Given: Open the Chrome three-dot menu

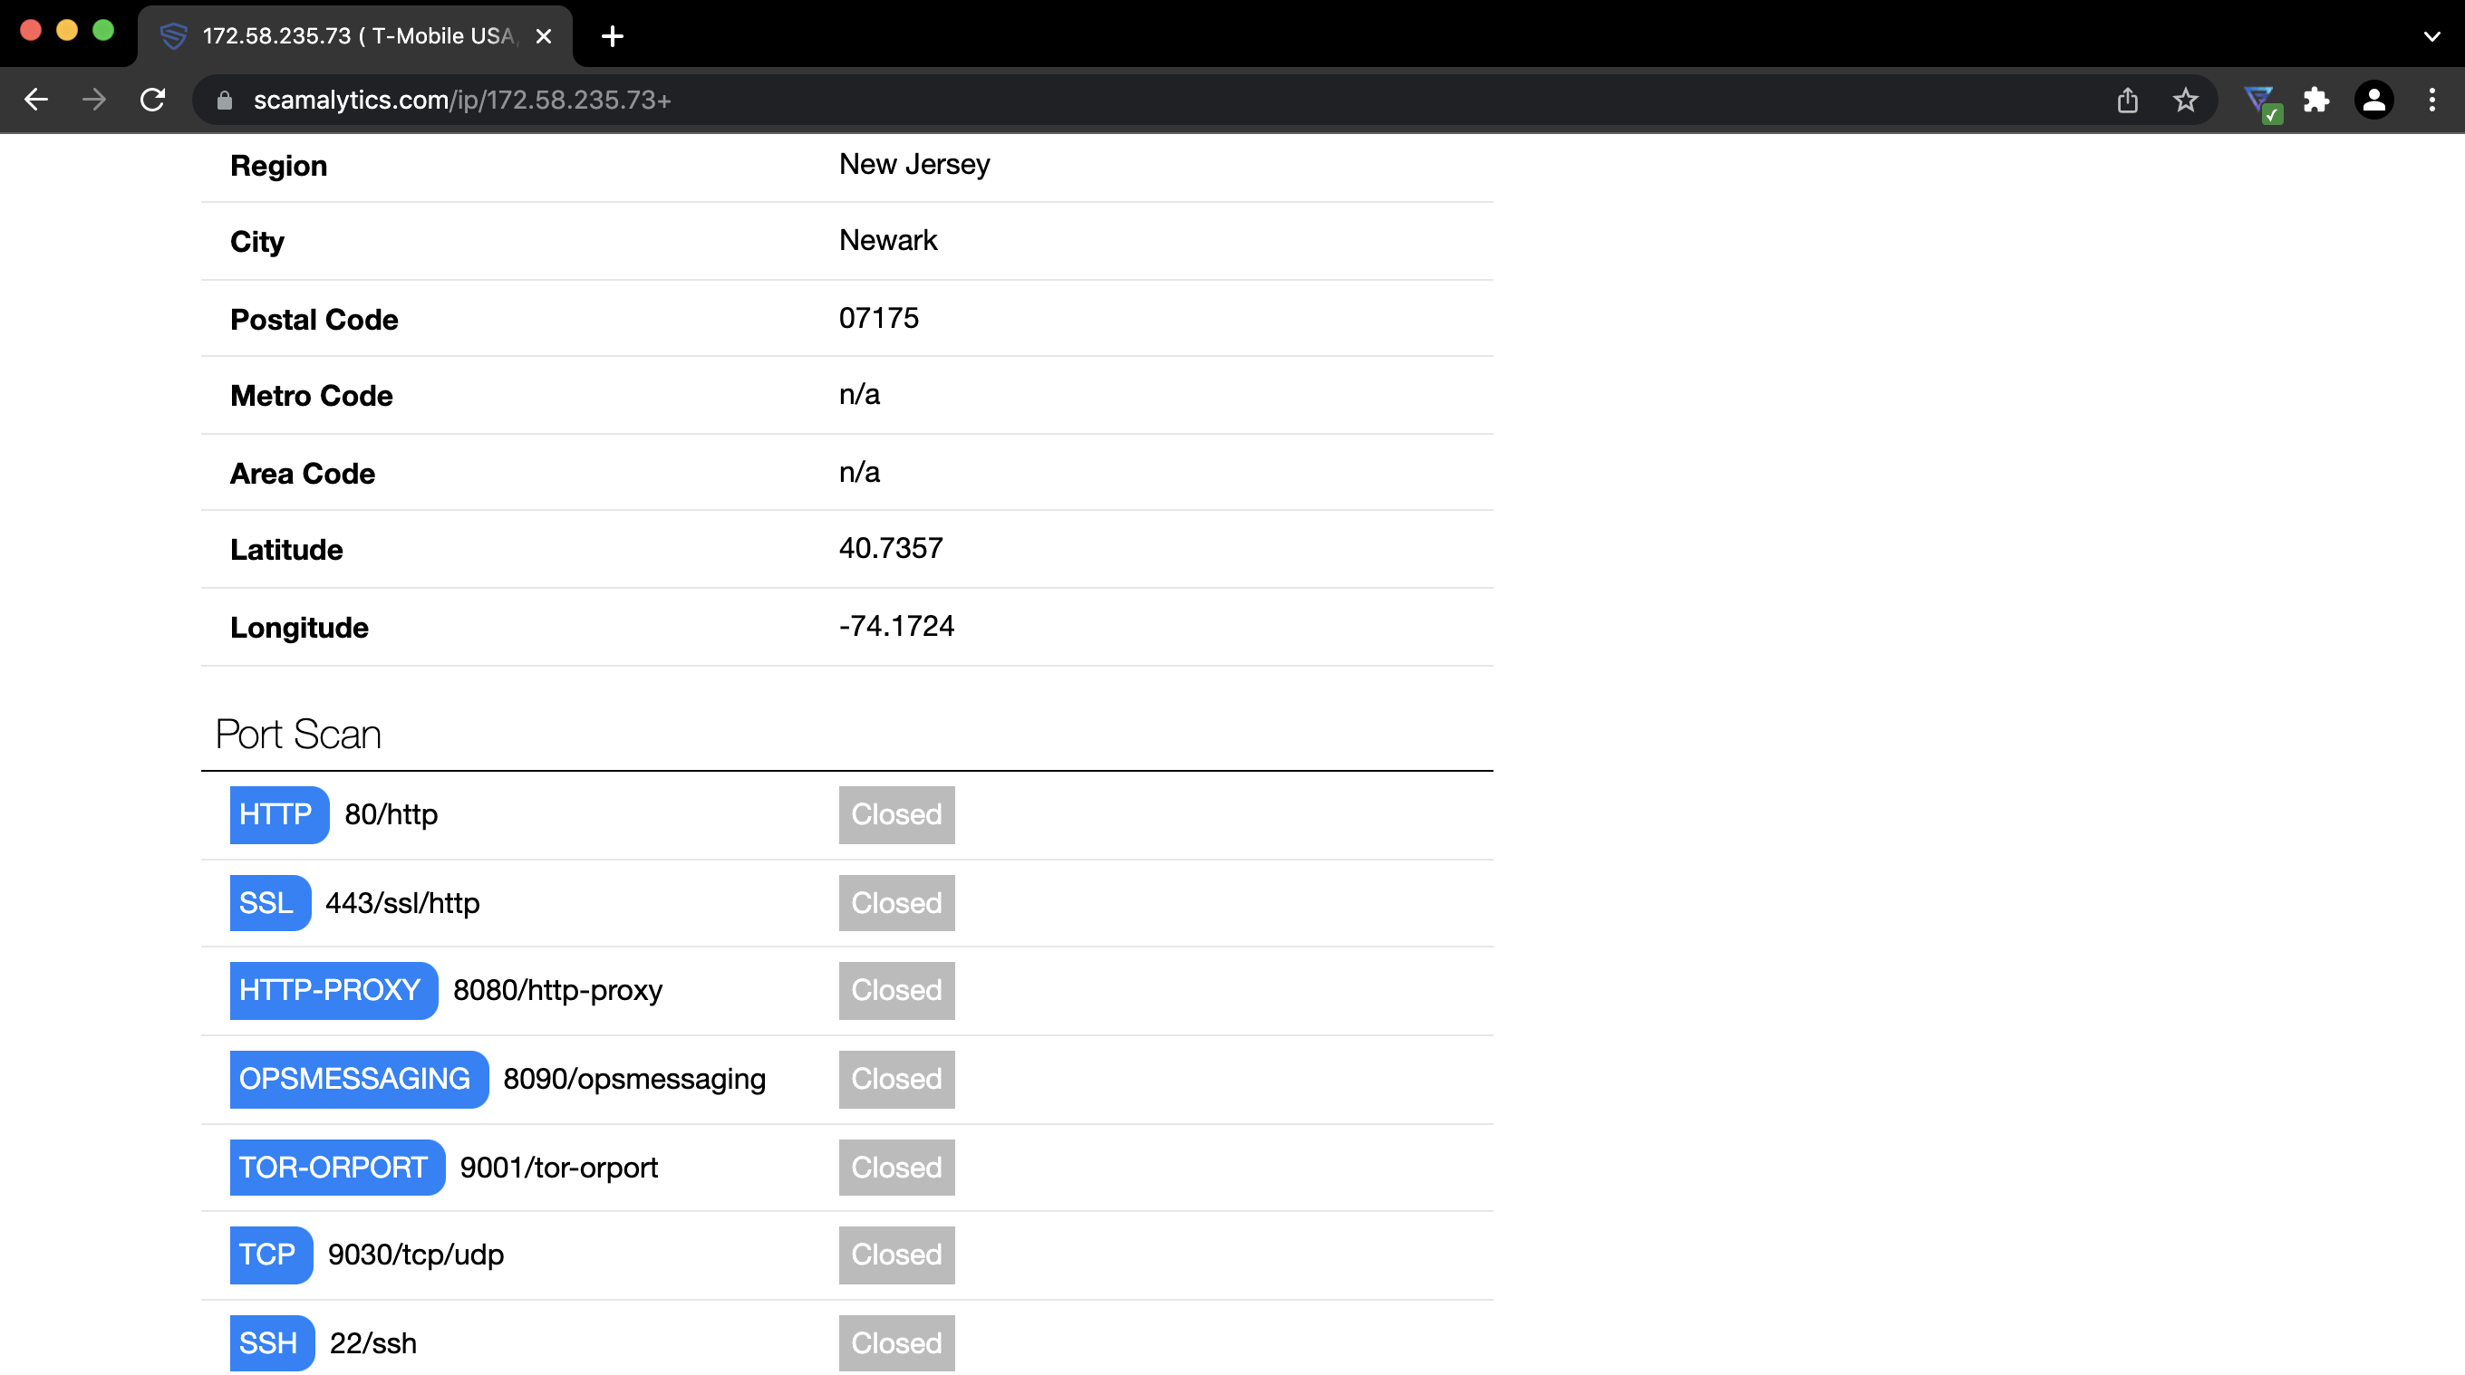Looking at the screenshot, I should tap(2431, 100).
